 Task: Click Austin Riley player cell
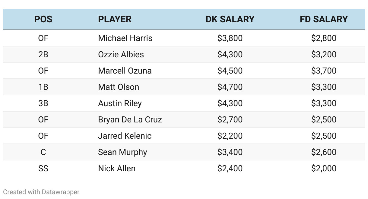pyautogui.click(x=120, y=103)
